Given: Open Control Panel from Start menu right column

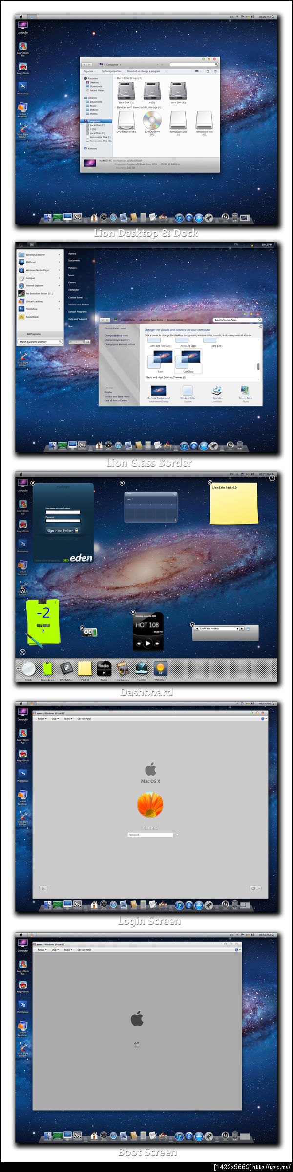Looking at the screenshot, I should point(76,297).
